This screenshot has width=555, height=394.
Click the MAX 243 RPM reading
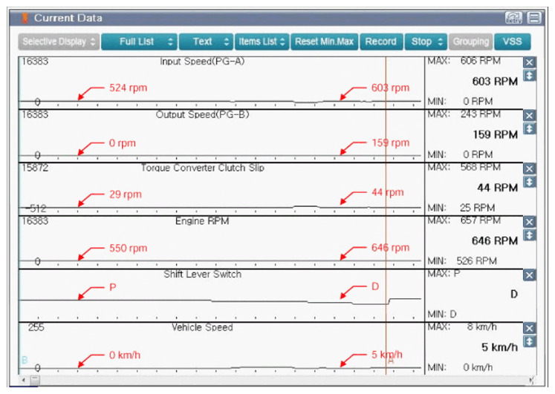click(464, 114)
